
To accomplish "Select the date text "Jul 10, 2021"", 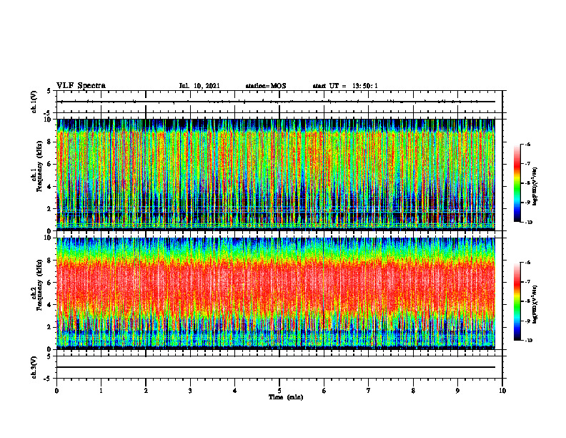I will (199, 86).
